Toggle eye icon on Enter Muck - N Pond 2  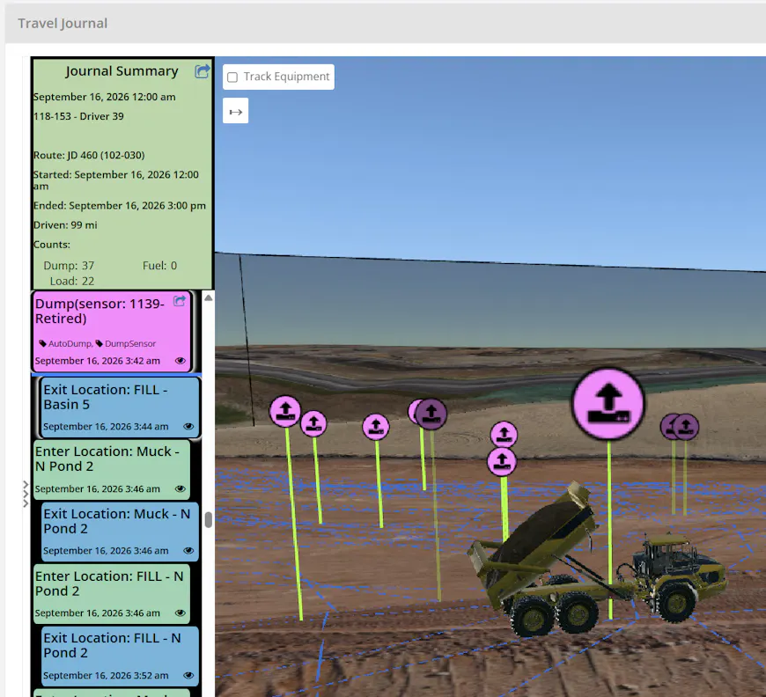(180, 488)
